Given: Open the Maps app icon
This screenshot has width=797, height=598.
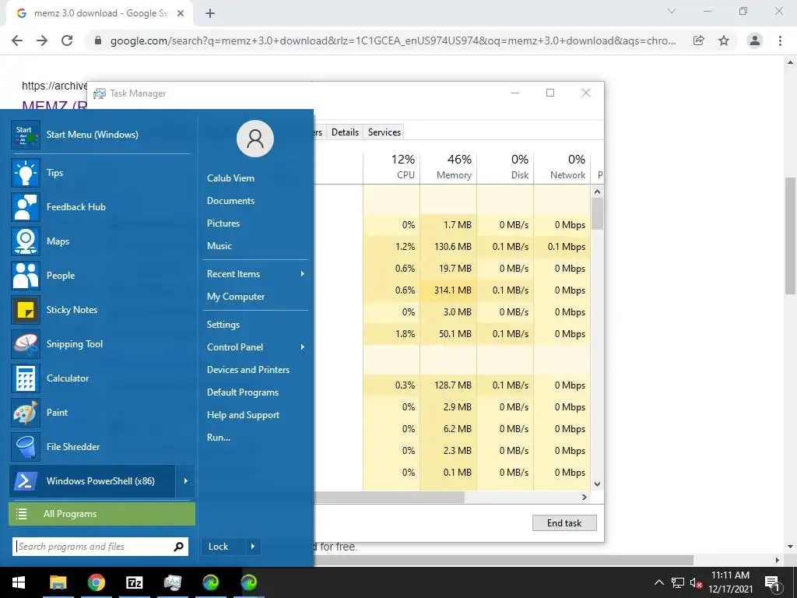Looking at the screenshot, I should 26,241.
